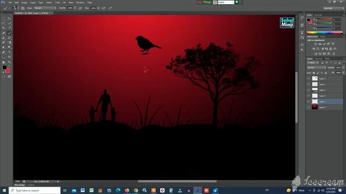This screenshot has height=194, width=346.
Task: Toggle pressure for opacity button
Action: (80, 8)
